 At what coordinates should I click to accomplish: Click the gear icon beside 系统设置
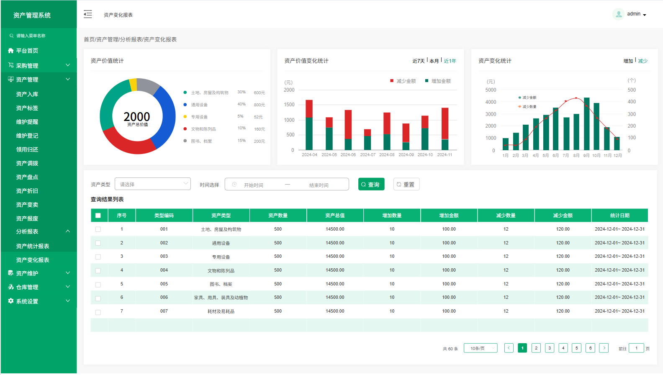(11, 301)
